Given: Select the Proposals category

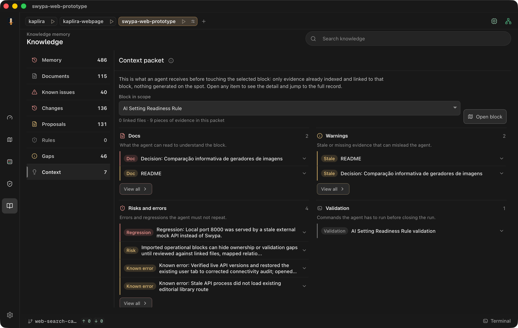Looking at the screenshot, I should pos(68,124).
